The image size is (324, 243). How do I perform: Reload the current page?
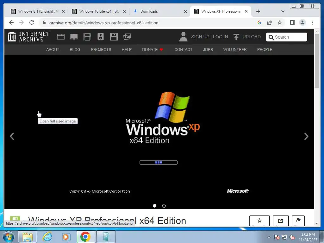32,22
